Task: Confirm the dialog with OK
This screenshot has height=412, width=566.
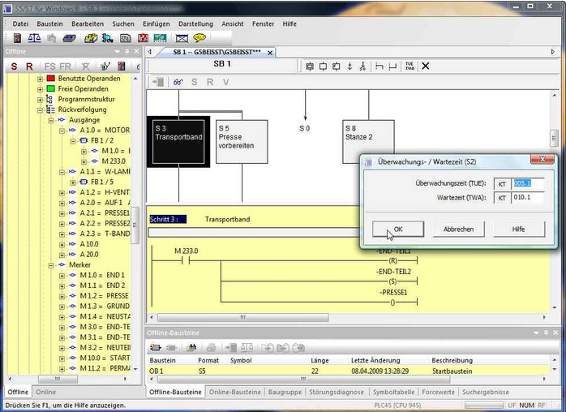Action: coord(398,230)
